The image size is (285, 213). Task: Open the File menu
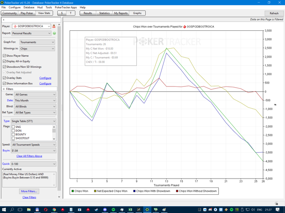(x=3, y=7)
